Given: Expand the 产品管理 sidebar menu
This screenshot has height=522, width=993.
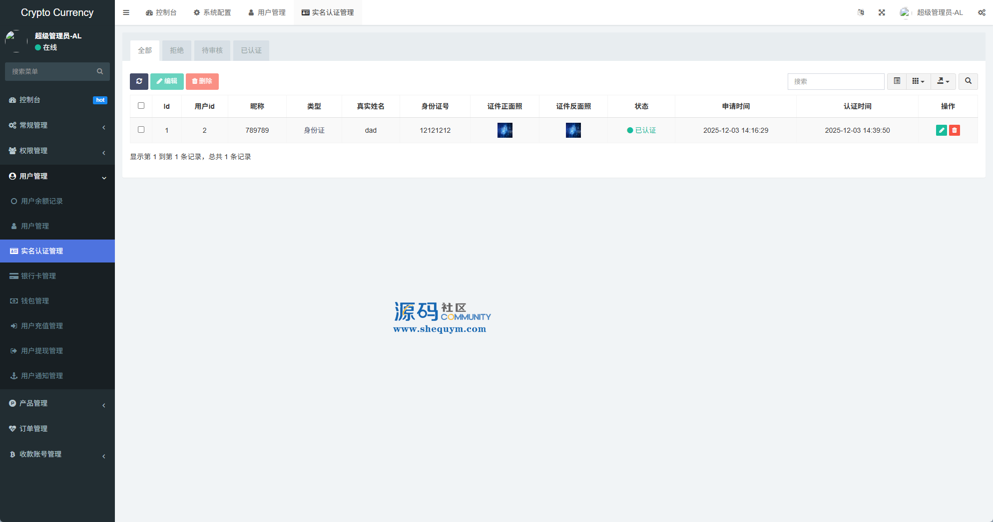Looking at the screenshot, I should [57, 403].
